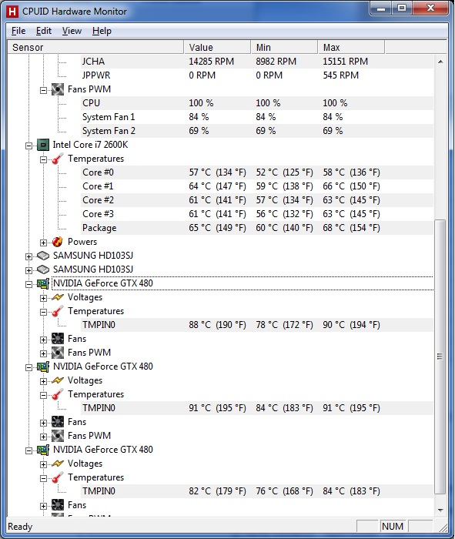Image resolution: width=455 pixels, height=539 pixels.
Task: Click the Intel Core i7 2600K processor icon
Action: click(x=43, y=145)
